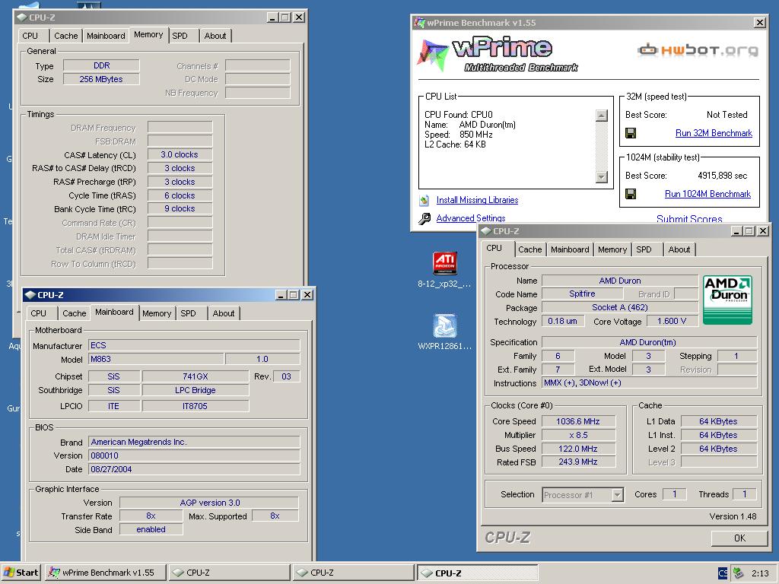Switch to wPrime Benchmark v1.55 in the taskbar
The image size is (779, 584).
point(105,573)
